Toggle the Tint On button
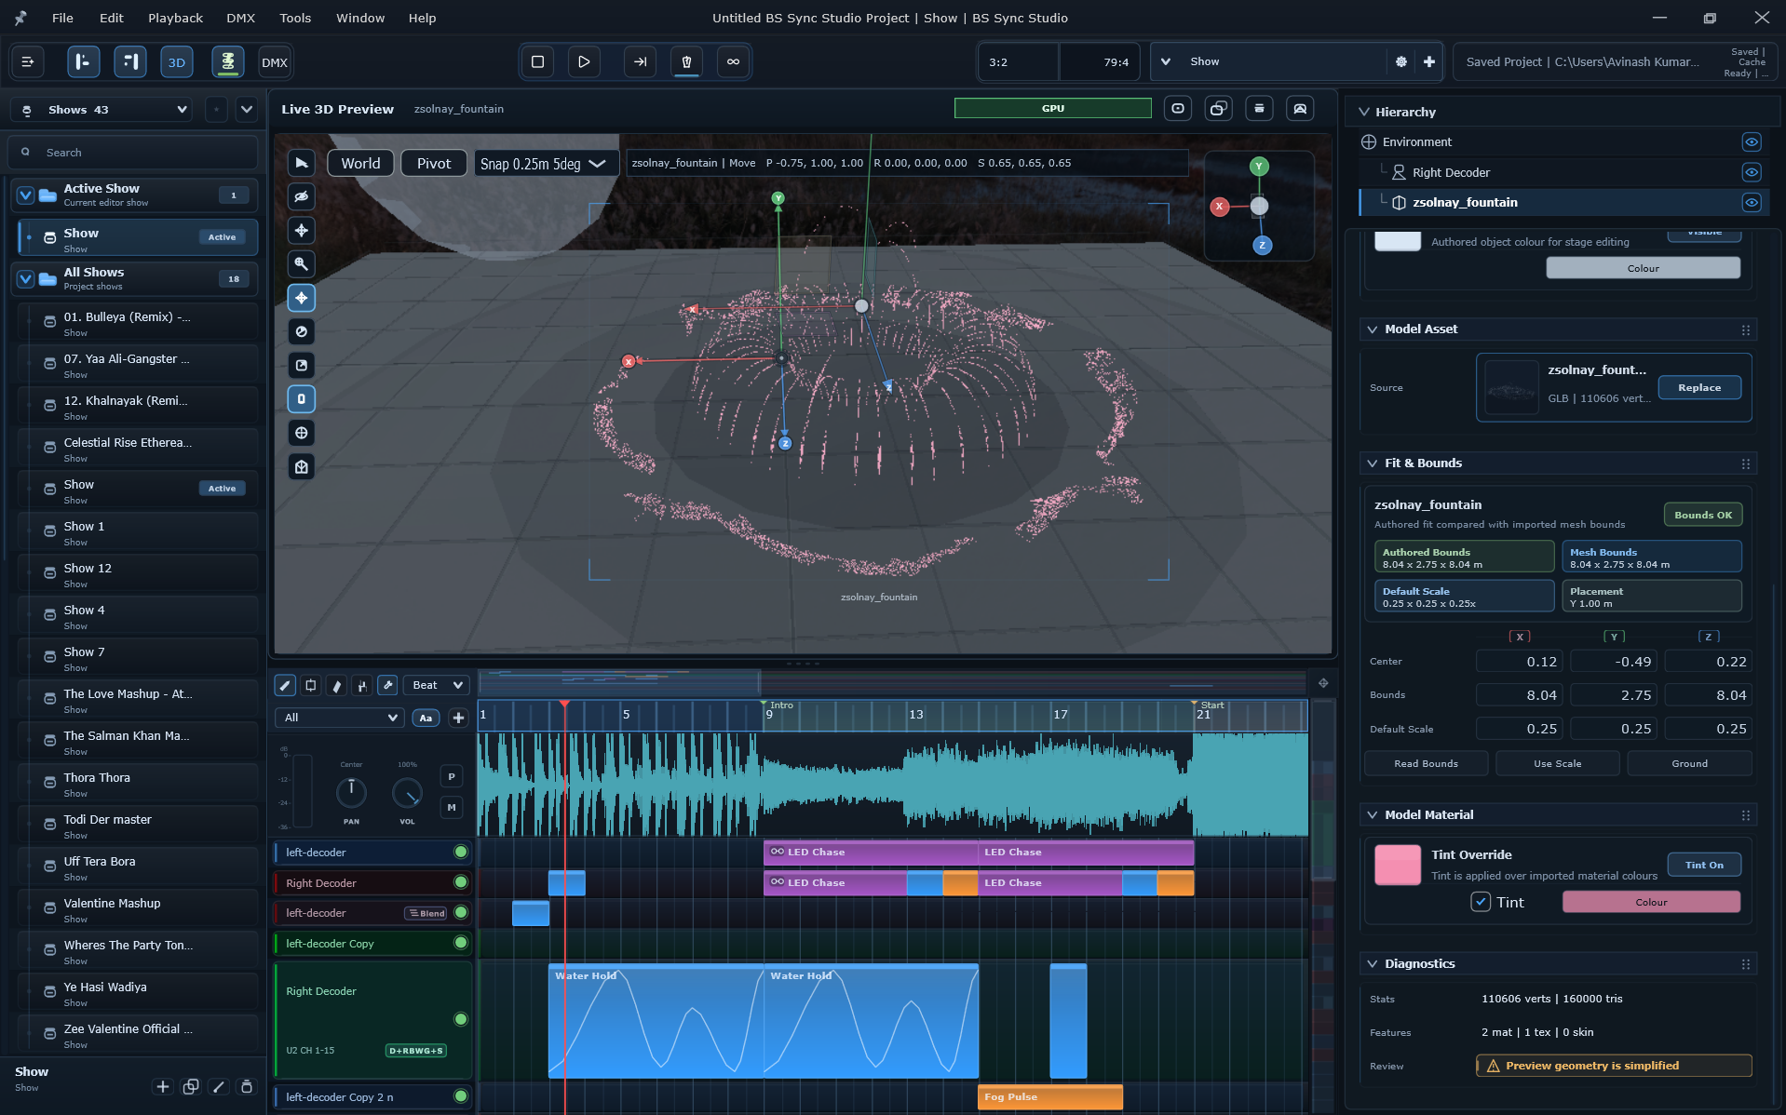This screenshot has width=1786, height=1115. 1704,865
